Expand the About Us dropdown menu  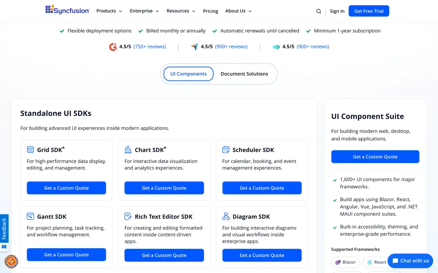(x=239, y=11)
